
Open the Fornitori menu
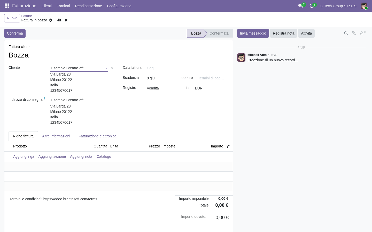pos(63,6)
